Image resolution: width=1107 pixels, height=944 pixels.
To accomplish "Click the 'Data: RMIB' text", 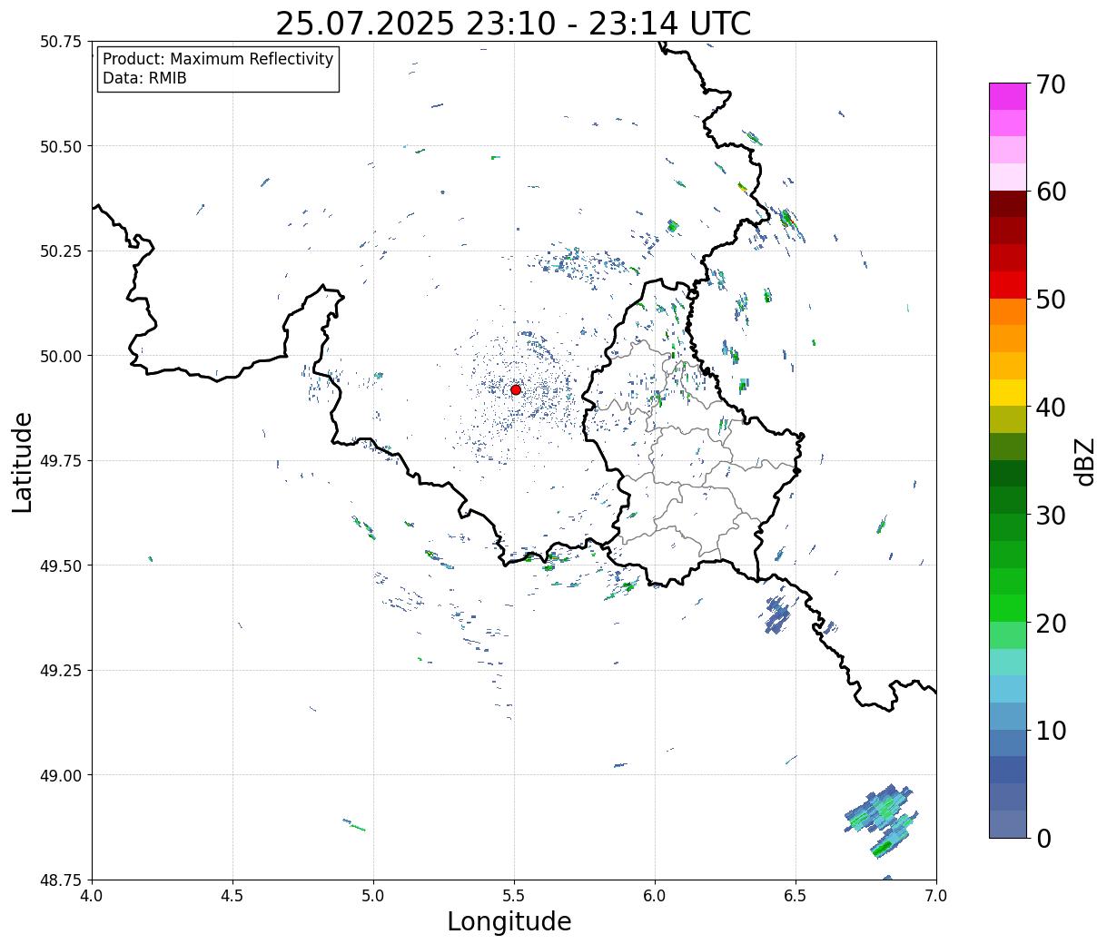I will click(144, 78).
